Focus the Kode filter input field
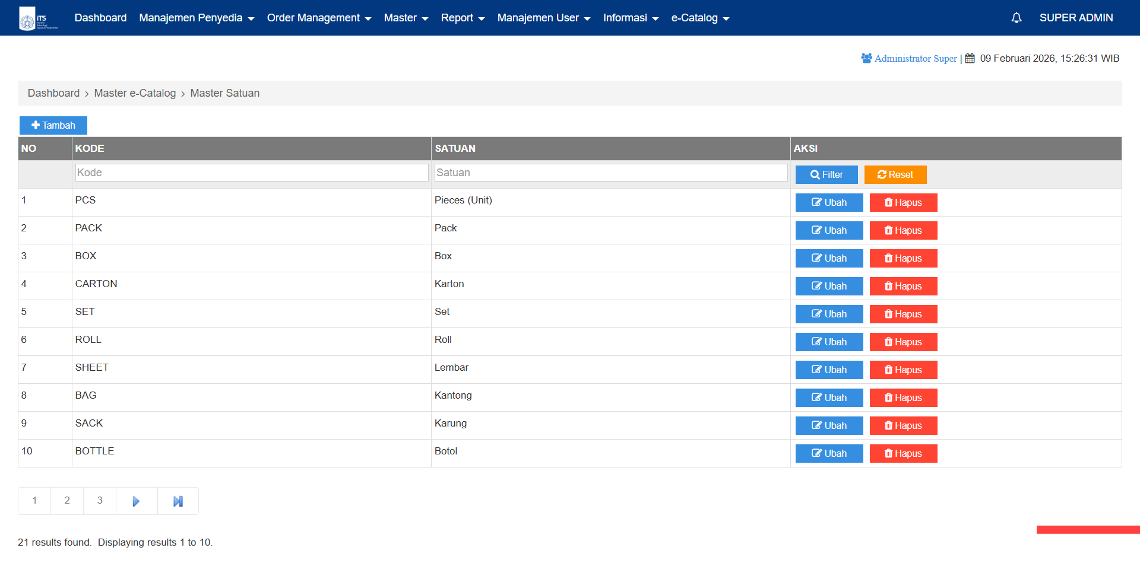 pyautogui.click(x=252, y=173)
